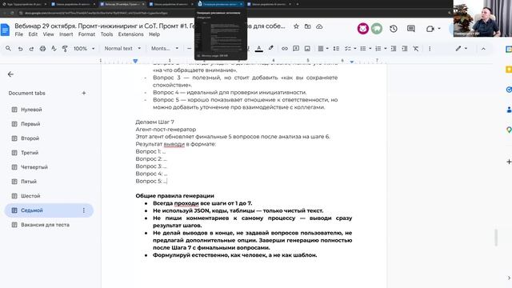Star this document

click(296, 26)
